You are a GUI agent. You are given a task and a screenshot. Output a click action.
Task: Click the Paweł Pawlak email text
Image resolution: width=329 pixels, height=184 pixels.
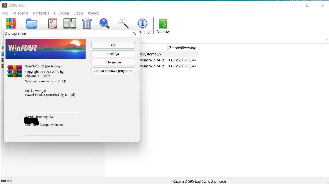50,95
